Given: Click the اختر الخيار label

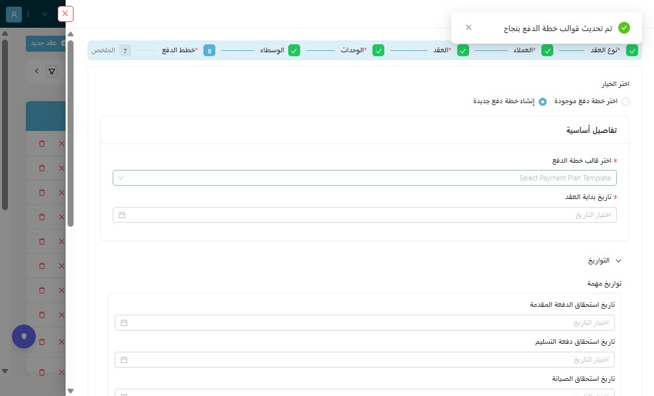Looking at the screenshot, I should 615,84.
